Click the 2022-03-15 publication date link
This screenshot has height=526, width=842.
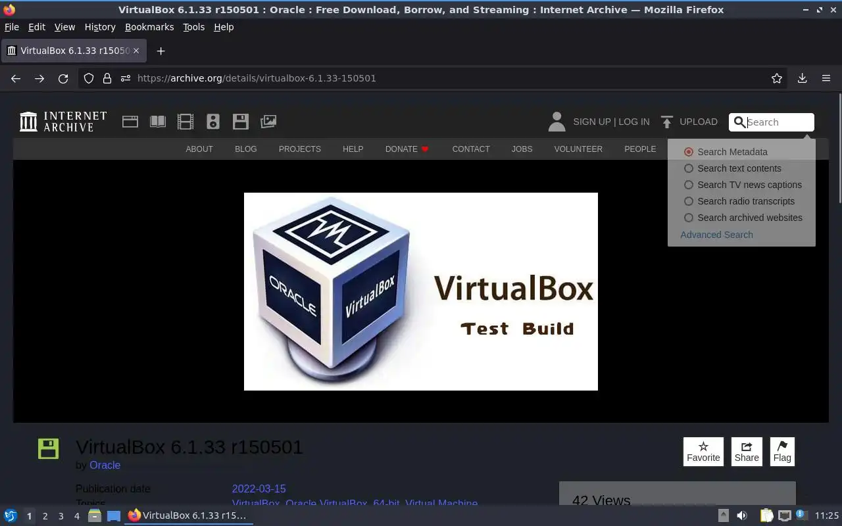pyautogui.click(x=259, y=489)
